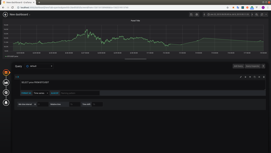This screenshot has height=153, width=271.
Task: Open dashboard settings gear icon
Action: click(x=197, y=14)
